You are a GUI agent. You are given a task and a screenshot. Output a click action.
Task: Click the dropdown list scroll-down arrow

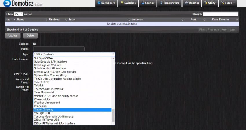(x=113, y=123)
